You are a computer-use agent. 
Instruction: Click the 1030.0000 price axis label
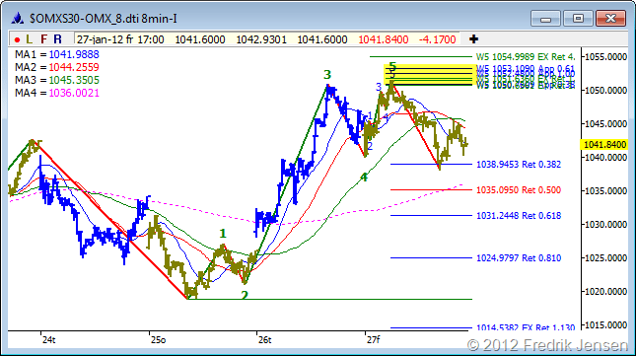pyautogui.click(x=605, y=224)
